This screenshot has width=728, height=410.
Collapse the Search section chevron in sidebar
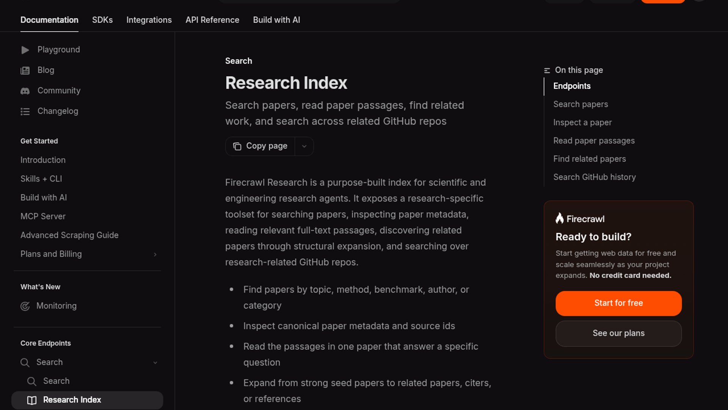point(155,363)
